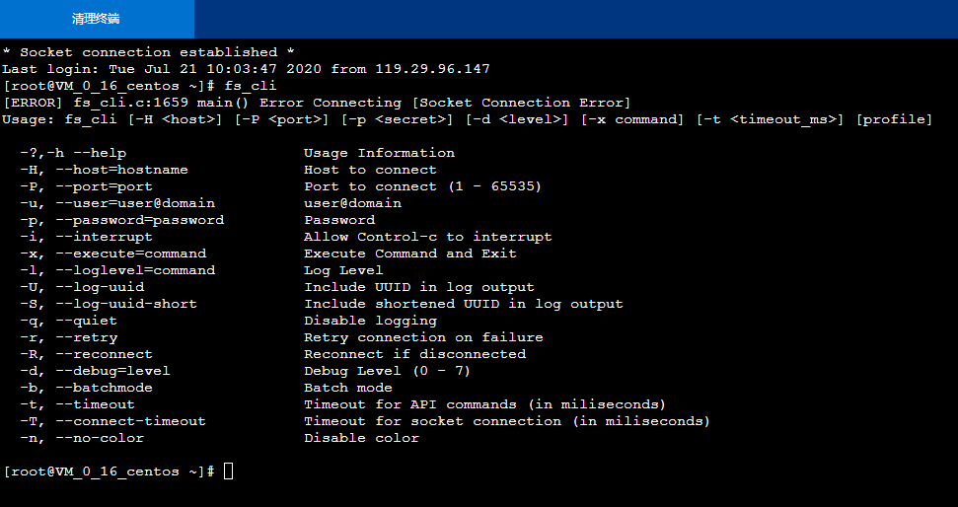Image resolution: width=958 pixels, height=507 pixels.
Task: Click the fs_cli command typed at prompt
Action: pos(250,86)
